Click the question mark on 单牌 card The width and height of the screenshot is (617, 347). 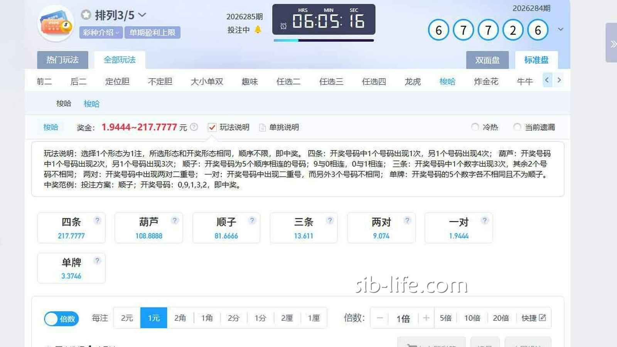point(97,260)
